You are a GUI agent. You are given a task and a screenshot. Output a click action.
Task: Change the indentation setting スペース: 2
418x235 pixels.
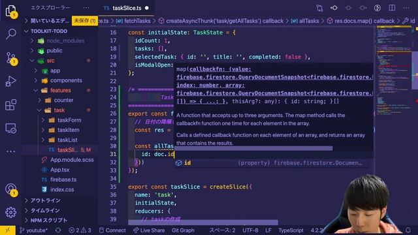(x=222, y=230)
